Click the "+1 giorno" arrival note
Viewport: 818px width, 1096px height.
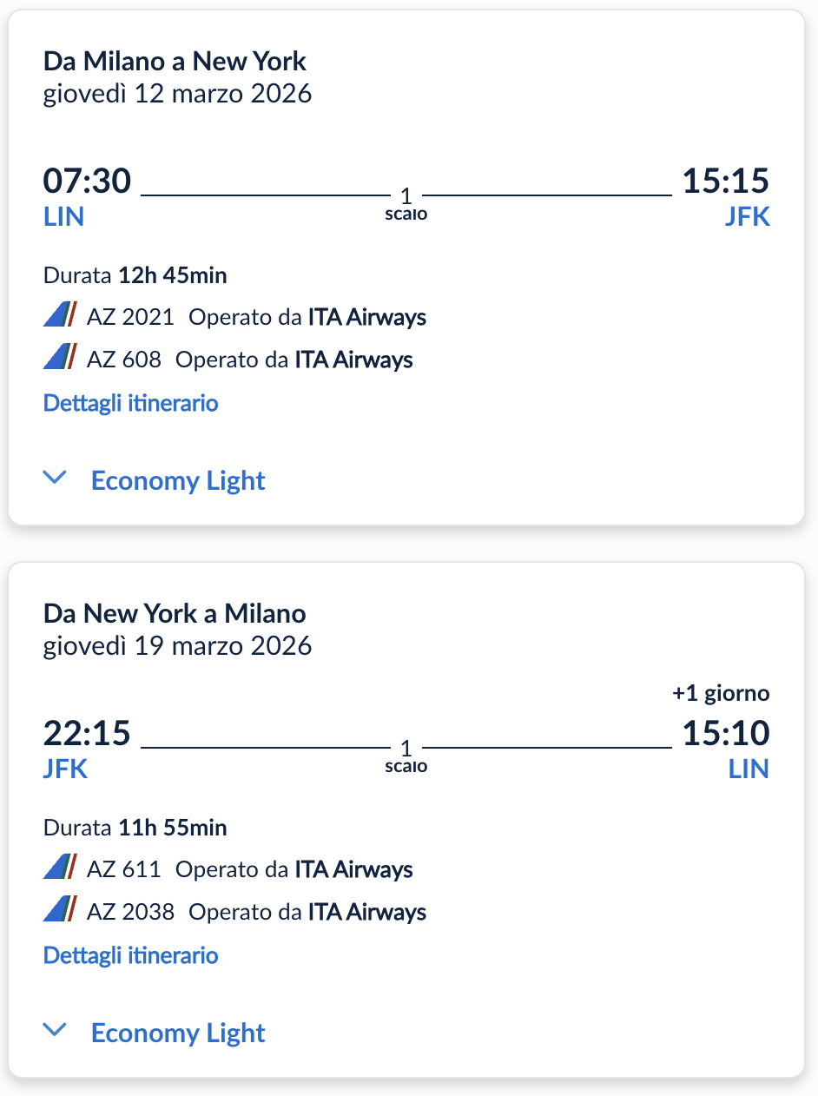721,693
